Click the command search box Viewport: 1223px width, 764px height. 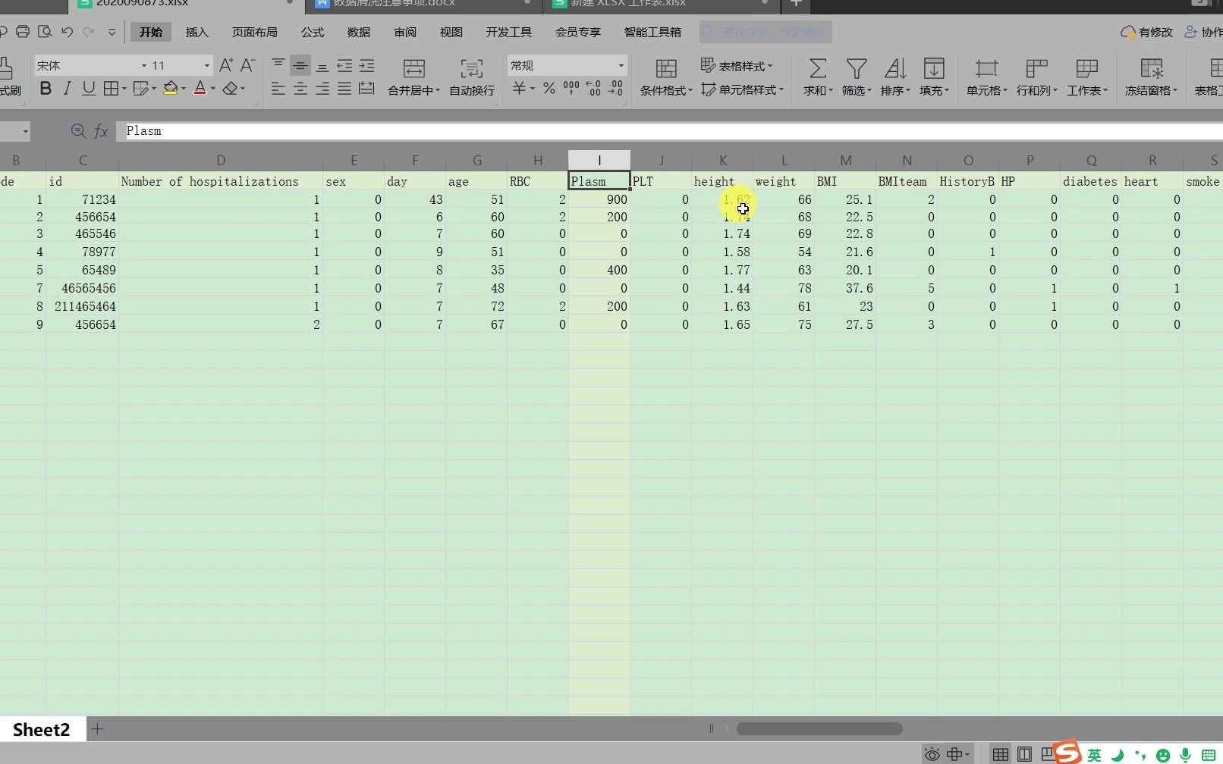(x=766, y=32)
